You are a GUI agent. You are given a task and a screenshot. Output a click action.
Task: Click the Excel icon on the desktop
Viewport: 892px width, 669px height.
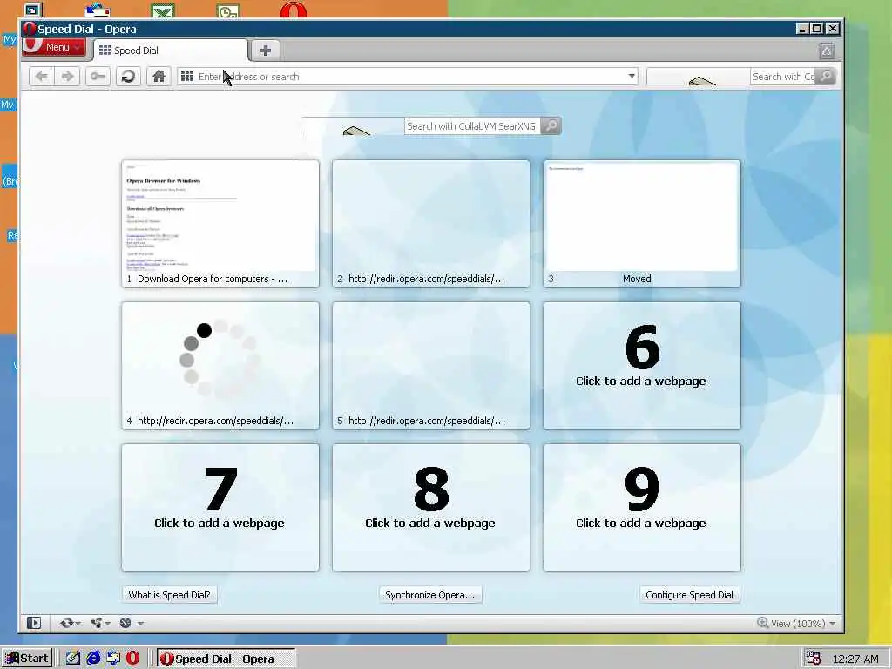click(163, 10)
